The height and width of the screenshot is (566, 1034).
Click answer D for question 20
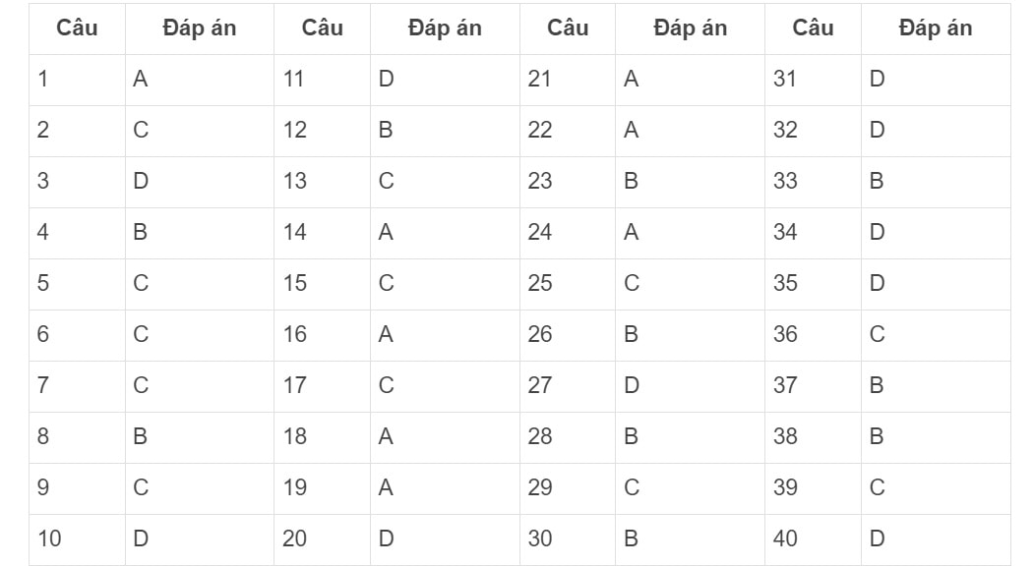coord(445,539)
